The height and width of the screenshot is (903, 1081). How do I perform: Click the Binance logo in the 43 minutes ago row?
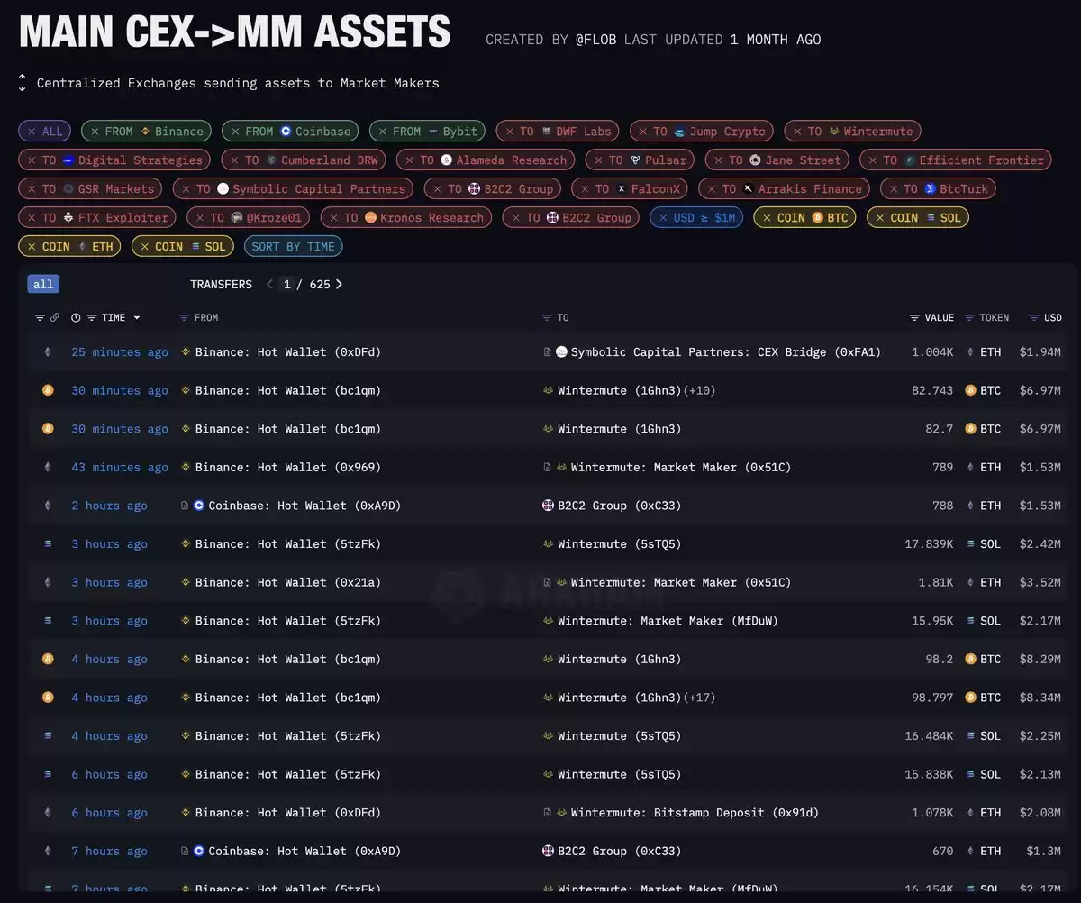[186, 467]
